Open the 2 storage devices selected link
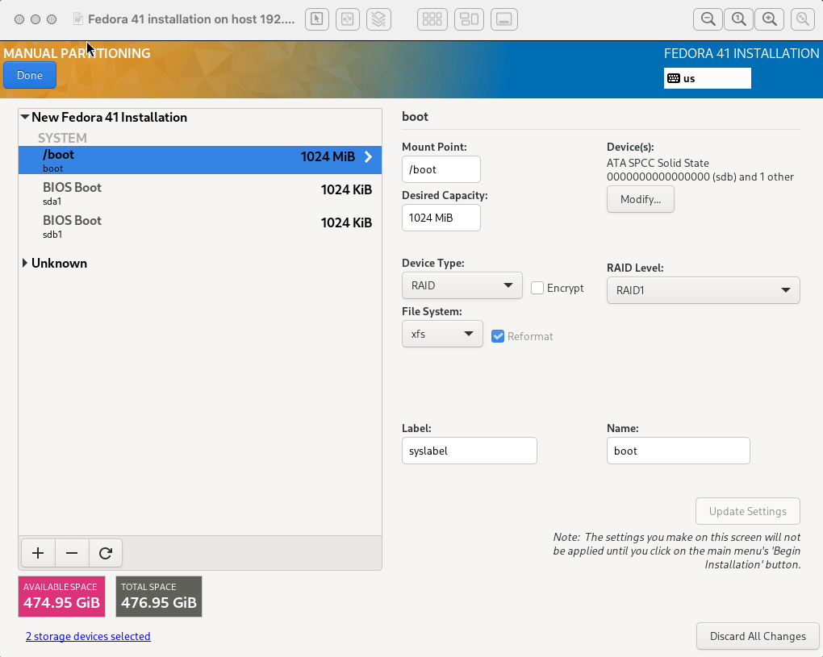The width and height of the screenshot is (823, 657). pyautogui.click(x=88, y=636)
